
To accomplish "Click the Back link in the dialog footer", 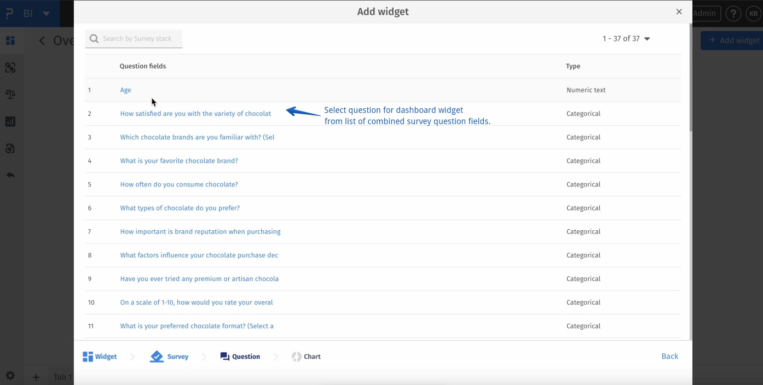I will [669, 356].
